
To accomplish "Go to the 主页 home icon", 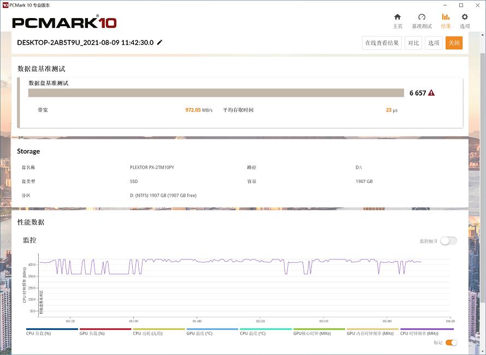I will (398, 17).
